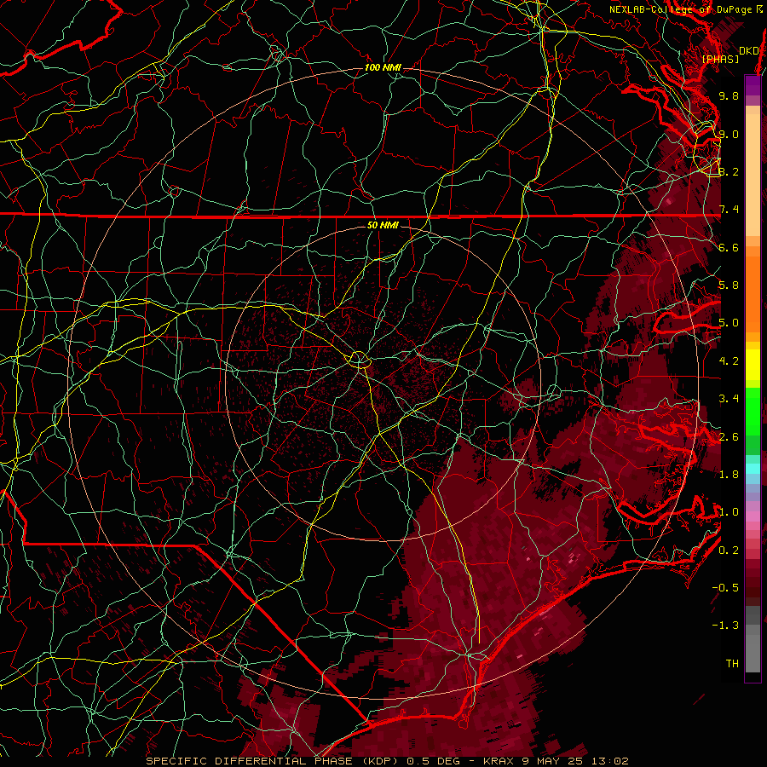Screen dimensions: 767x767
Task: Click the [PHAS] legend heading
Action: (x=720, y=59)
